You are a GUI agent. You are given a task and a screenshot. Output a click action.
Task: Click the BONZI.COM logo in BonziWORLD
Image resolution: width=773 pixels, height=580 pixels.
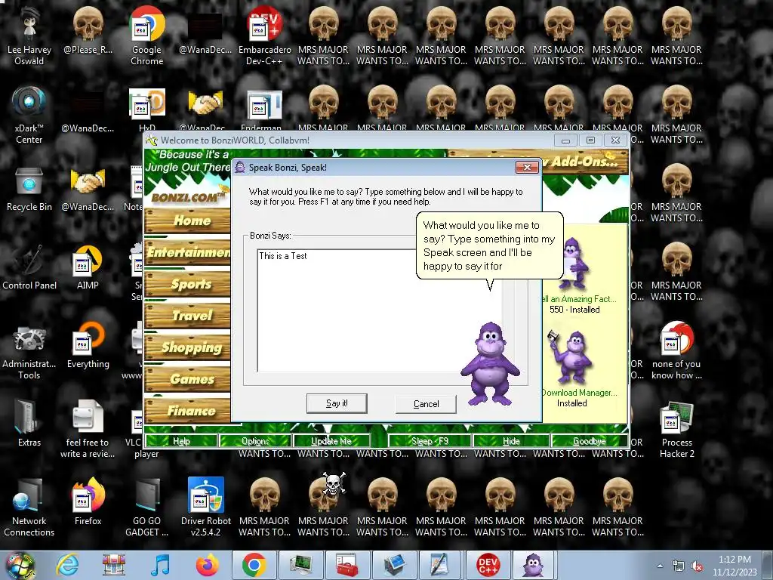188,197
